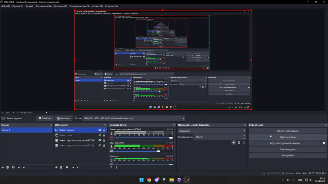Add a new source in Источники panel
328x184 pixels.
(x=56, y=167)
